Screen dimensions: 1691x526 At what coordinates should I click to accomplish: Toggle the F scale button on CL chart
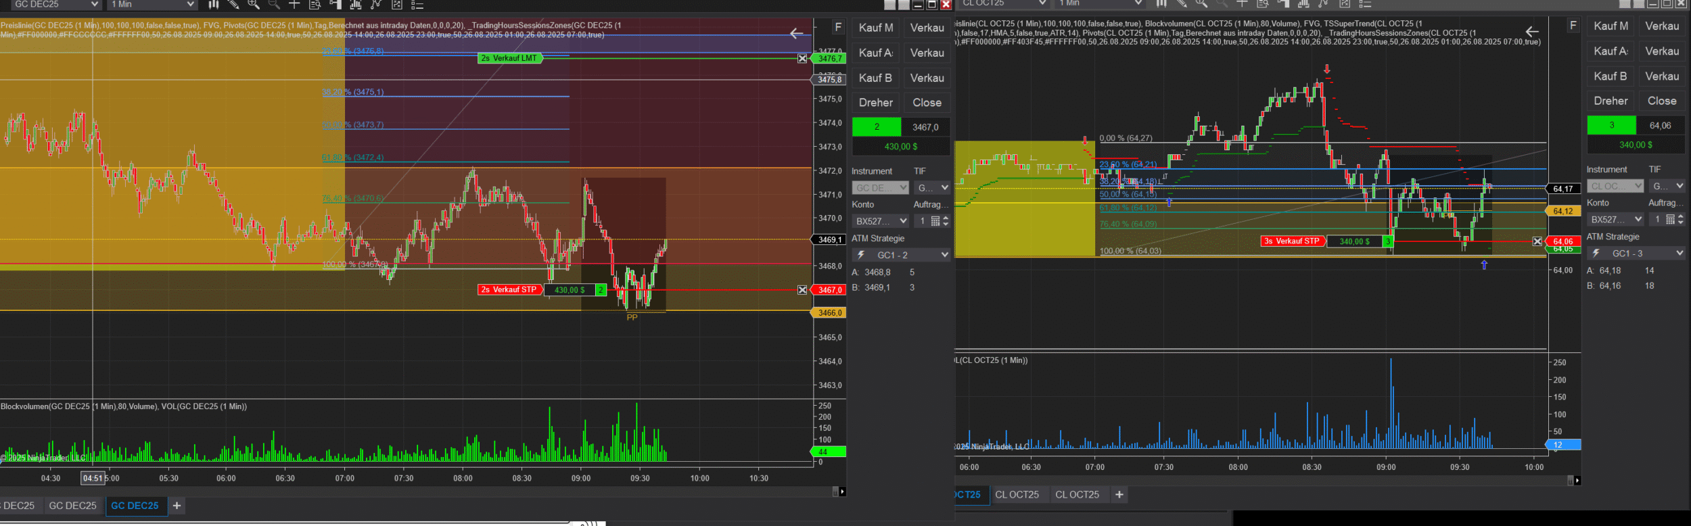[1573, 26]
